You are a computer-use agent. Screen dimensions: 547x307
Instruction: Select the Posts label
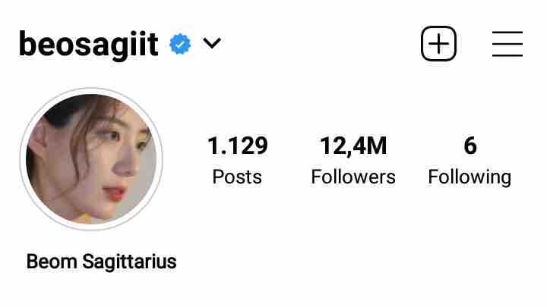[x=237, y=177]
